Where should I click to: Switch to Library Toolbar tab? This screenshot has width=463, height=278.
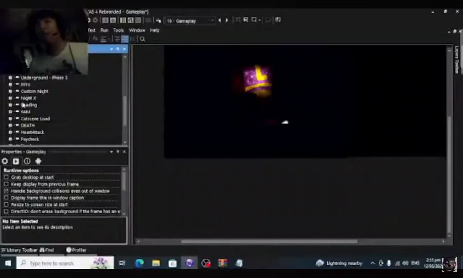(19, 250)
